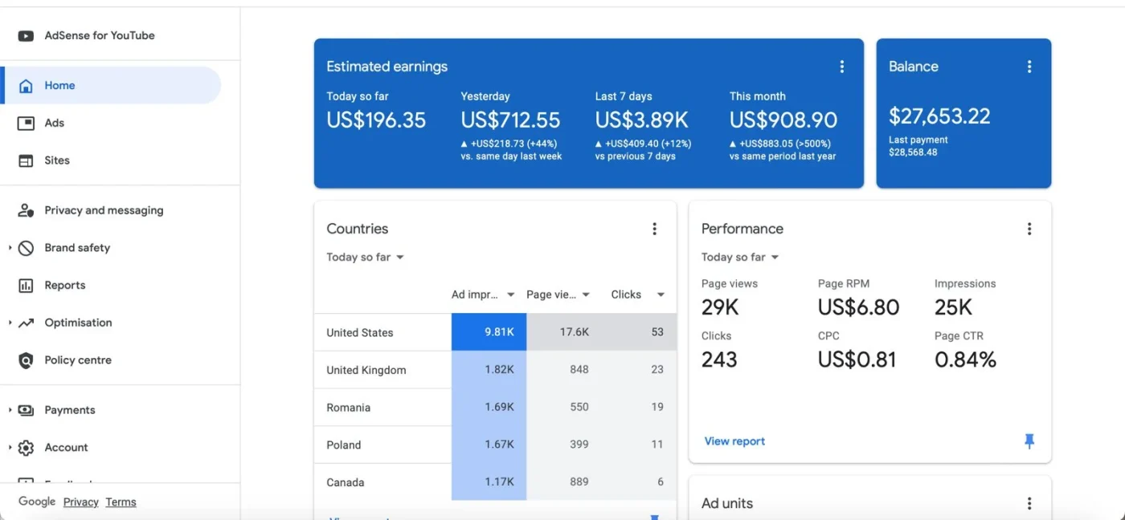Click the United States ad impressions cell

tap(489, 332)
